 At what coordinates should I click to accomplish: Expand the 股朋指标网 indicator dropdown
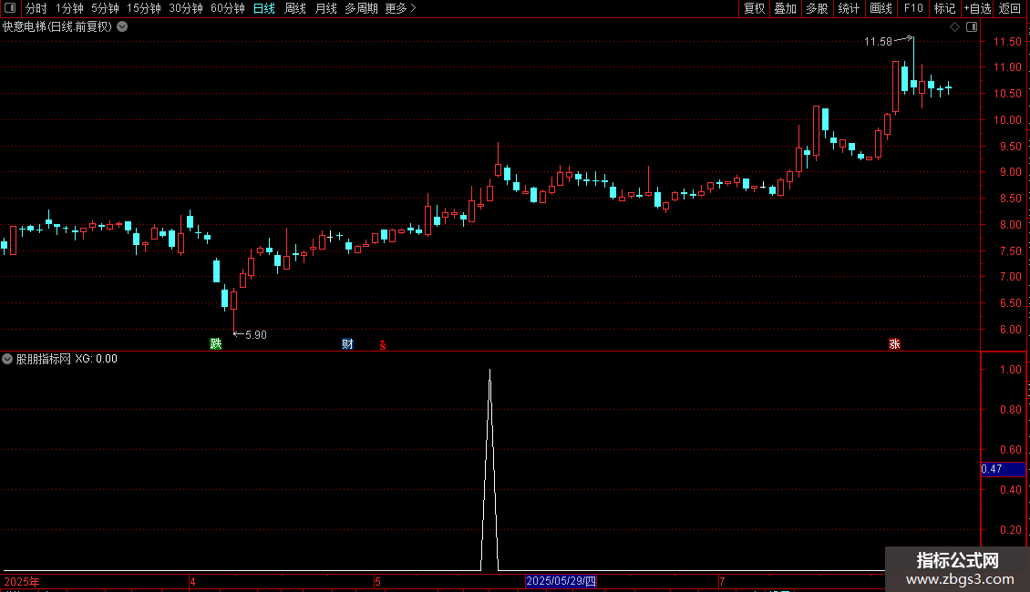[7, 359]
